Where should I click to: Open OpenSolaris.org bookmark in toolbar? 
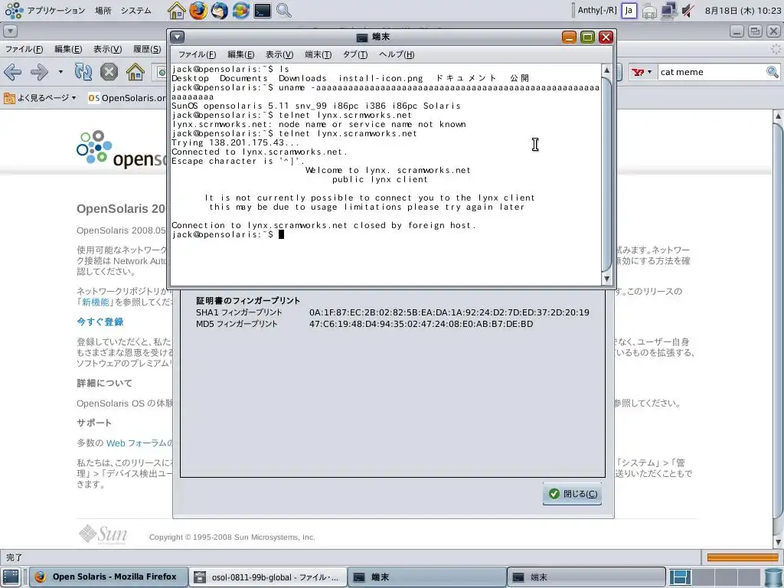(x=126, y=98)
